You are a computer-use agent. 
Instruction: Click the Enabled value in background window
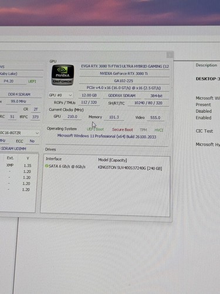tap(204, 118)
